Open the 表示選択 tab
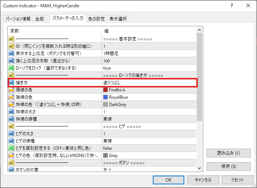 (118, 19)
